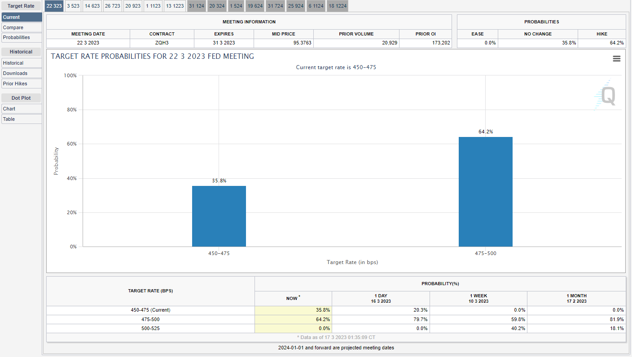Click the 18.1% one-month probability cell
632x357 pixels.
click(x=576, y=328)
